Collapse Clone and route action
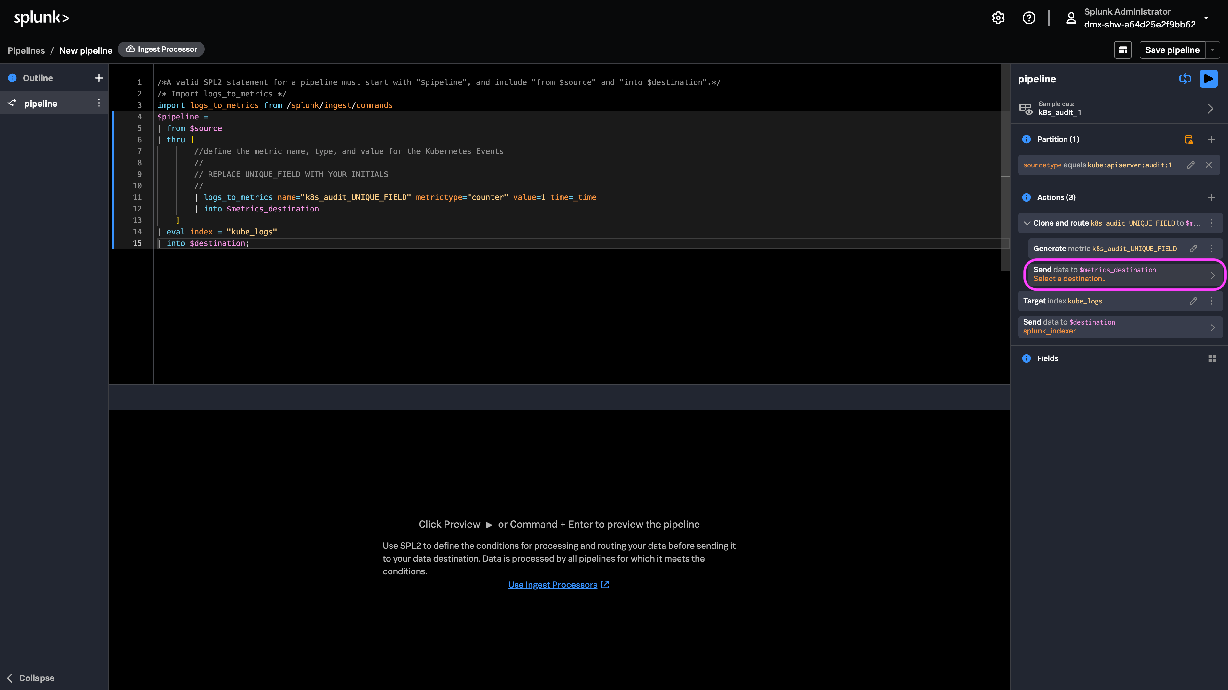The image size is (1228, 690). tap(1027, 223)
